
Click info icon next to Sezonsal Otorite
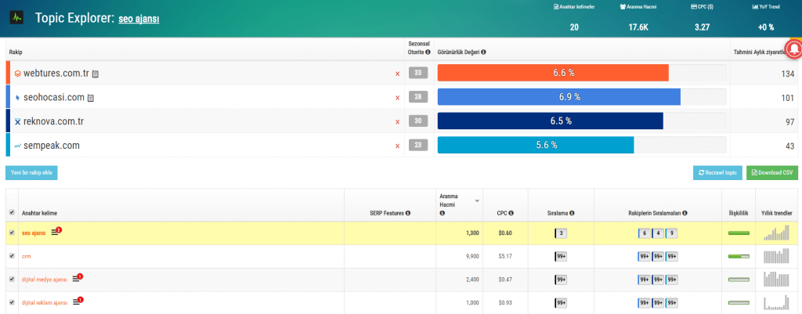click(x=428, y=52)
